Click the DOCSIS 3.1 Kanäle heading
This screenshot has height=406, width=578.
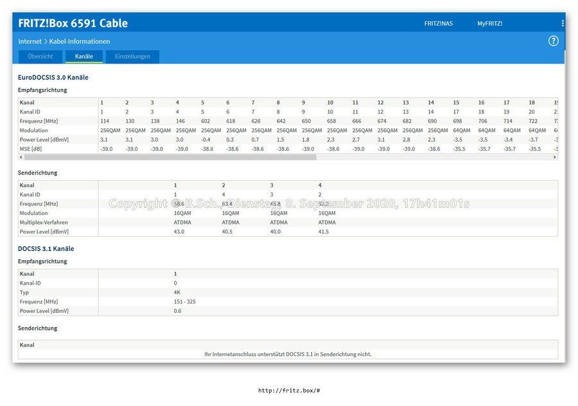click(x=46, y=248)
